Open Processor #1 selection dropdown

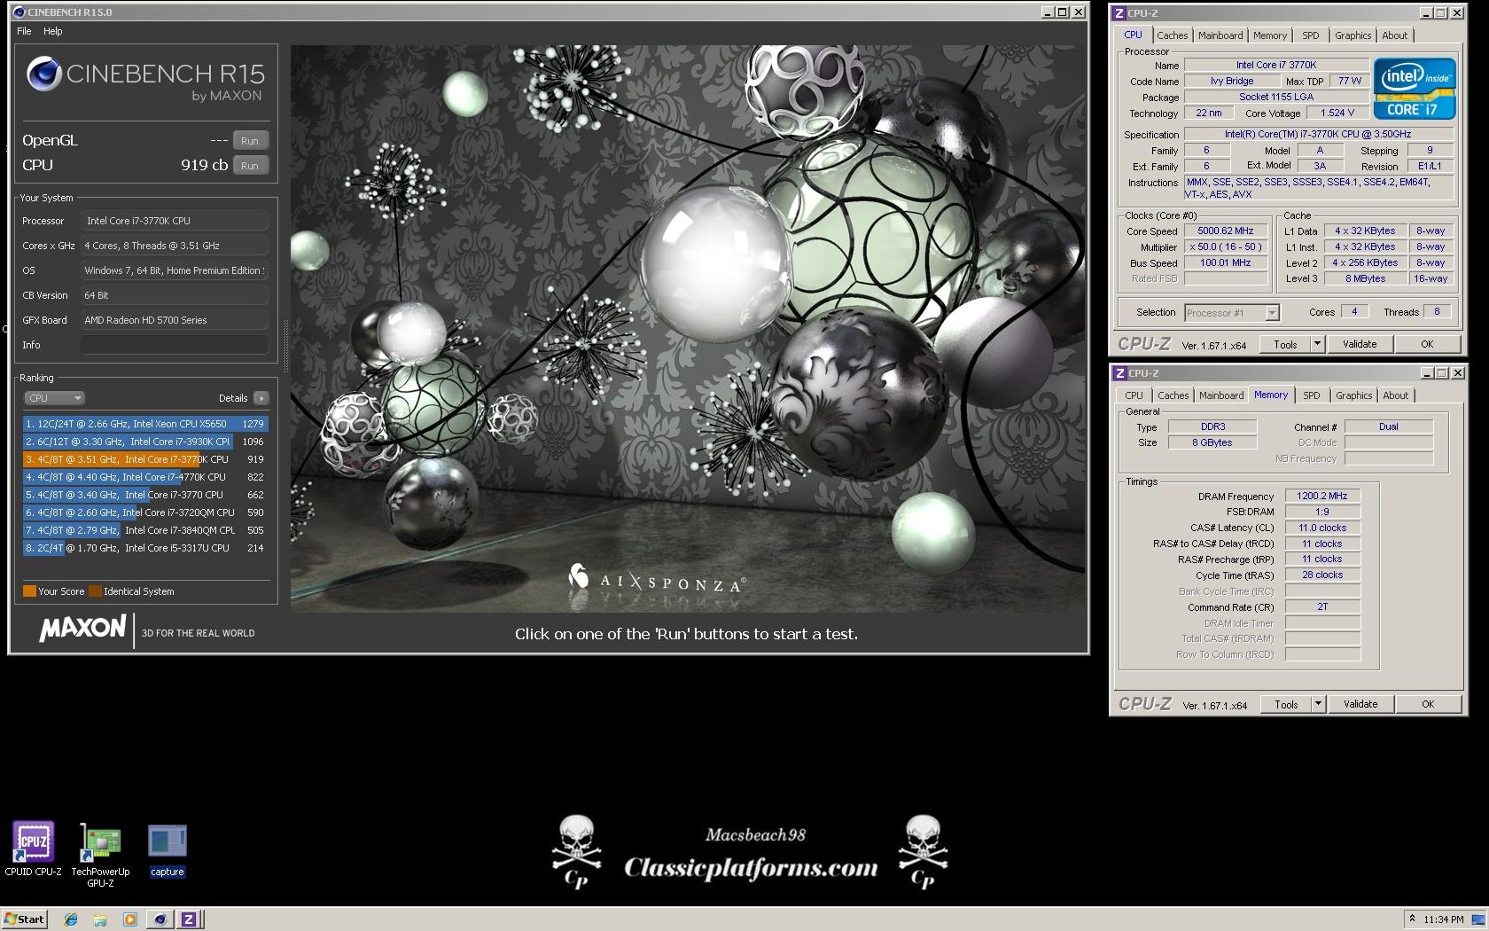[1231, 313]
